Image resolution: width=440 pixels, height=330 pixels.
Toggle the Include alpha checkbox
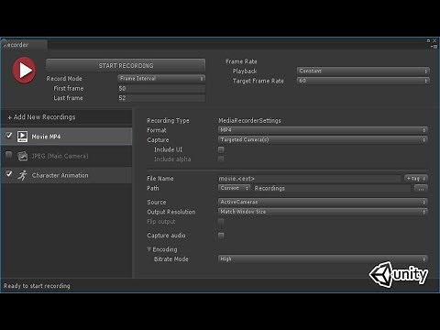[221, 159]
